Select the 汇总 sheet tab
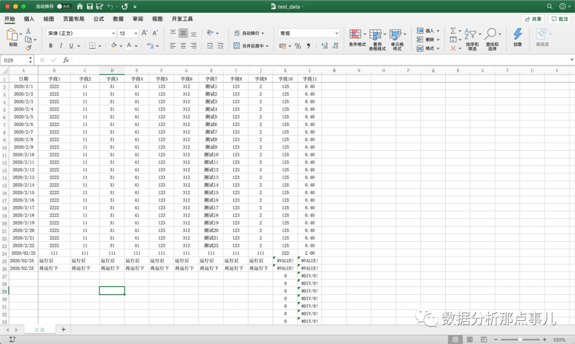Image resolution: width=575 pixels, height=344 pixels. 40,330
